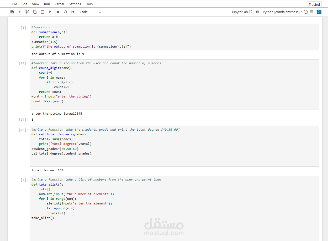The height and width of the screenshot is (241, 328).
Task: Save the notebook with the floppy disk icon
Action: [12, 12]
